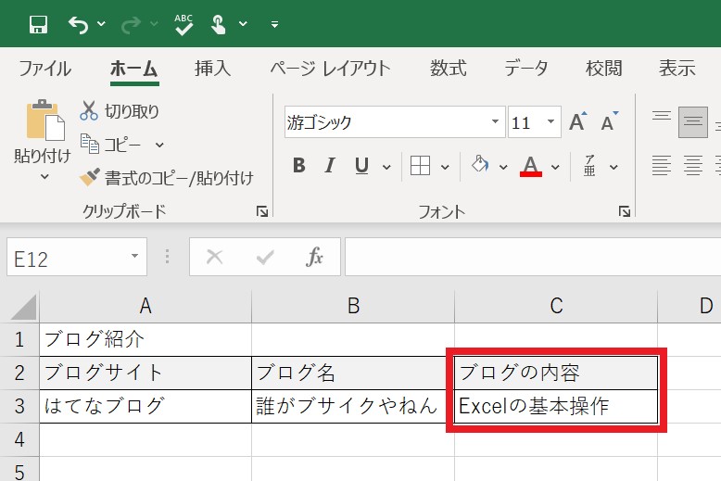Toggle italic formatting I
Image resolution: width=721 pixels, height=481 pixels.
click(x=329, y=166)
